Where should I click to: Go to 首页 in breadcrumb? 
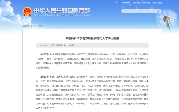(x=32, y=26)
